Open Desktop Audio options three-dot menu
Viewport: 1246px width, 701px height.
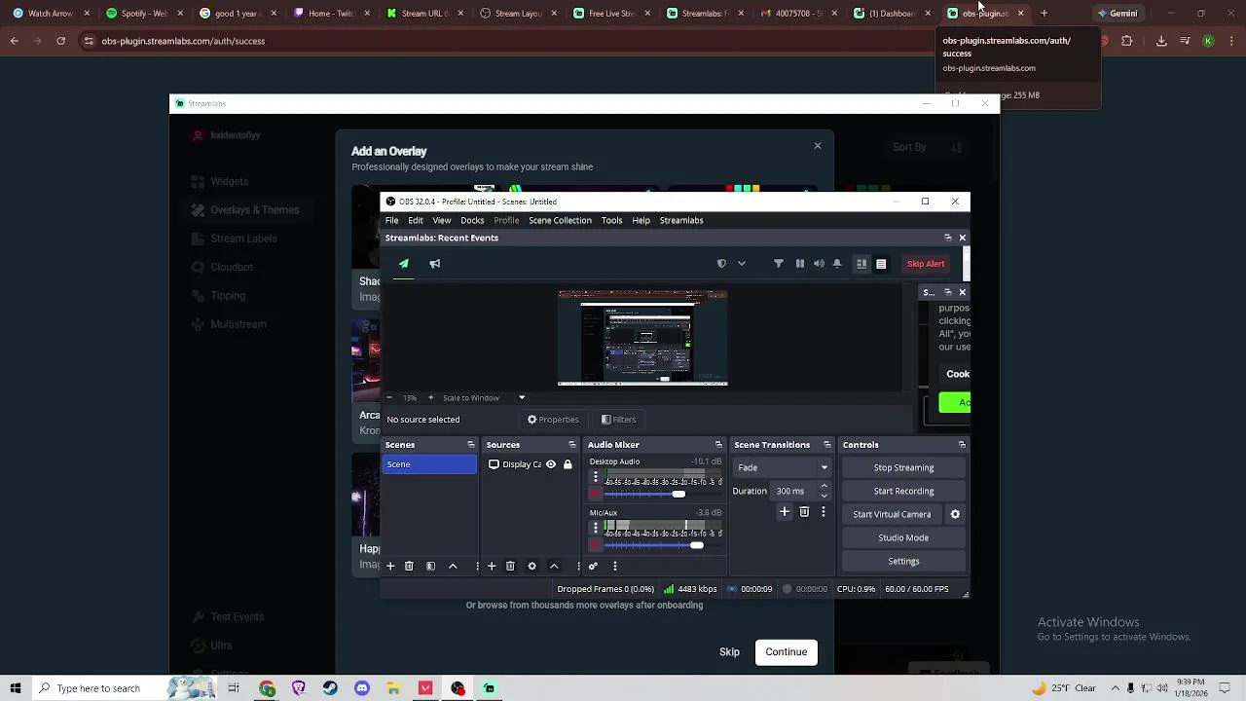click(x=596, y=477)
